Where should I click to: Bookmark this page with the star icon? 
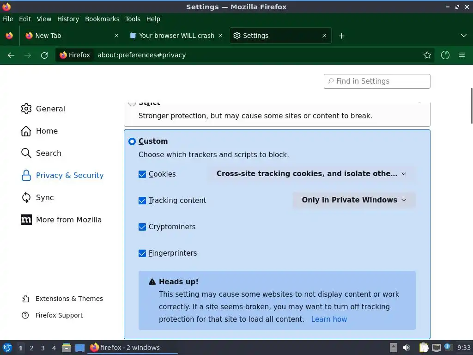(x=427, y=55)
